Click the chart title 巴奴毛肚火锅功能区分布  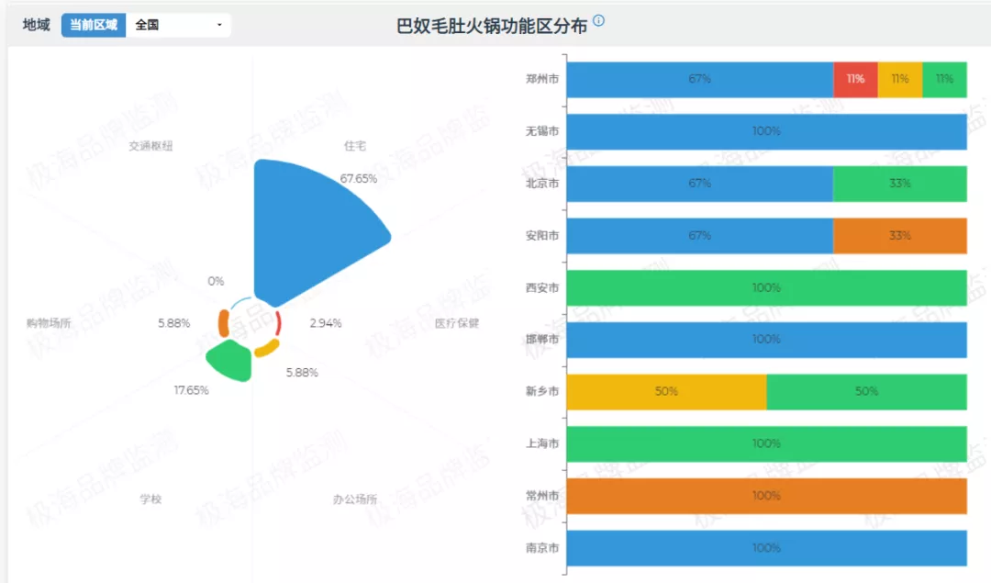tap(492, 26)
